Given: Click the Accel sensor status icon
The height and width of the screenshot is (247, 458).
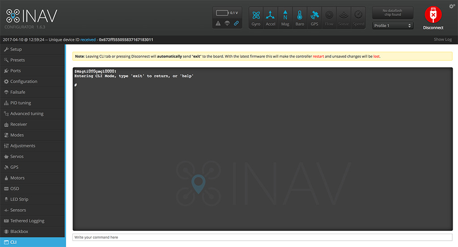Looking at the screenshot, I should click(271, 17).
